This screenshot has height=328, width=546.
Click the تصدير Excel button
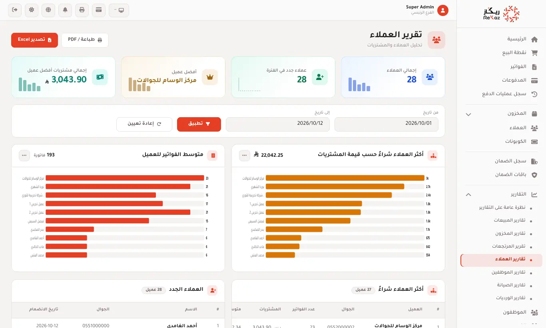click(x=34, y=40)
